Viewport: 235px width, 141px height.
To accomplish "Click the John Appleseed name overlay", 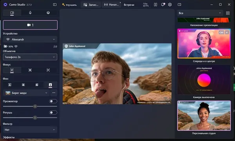I will (77, 46).
